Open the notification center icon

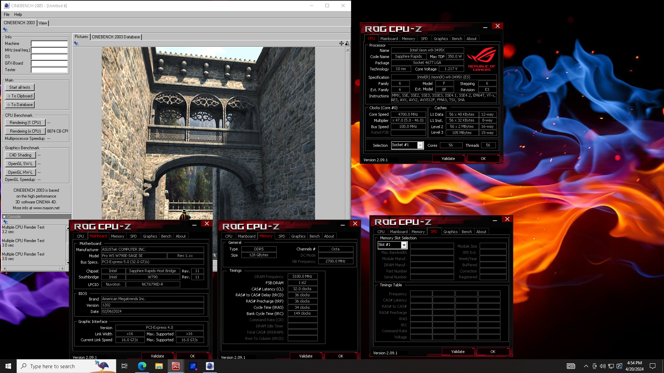pos(653,366)
